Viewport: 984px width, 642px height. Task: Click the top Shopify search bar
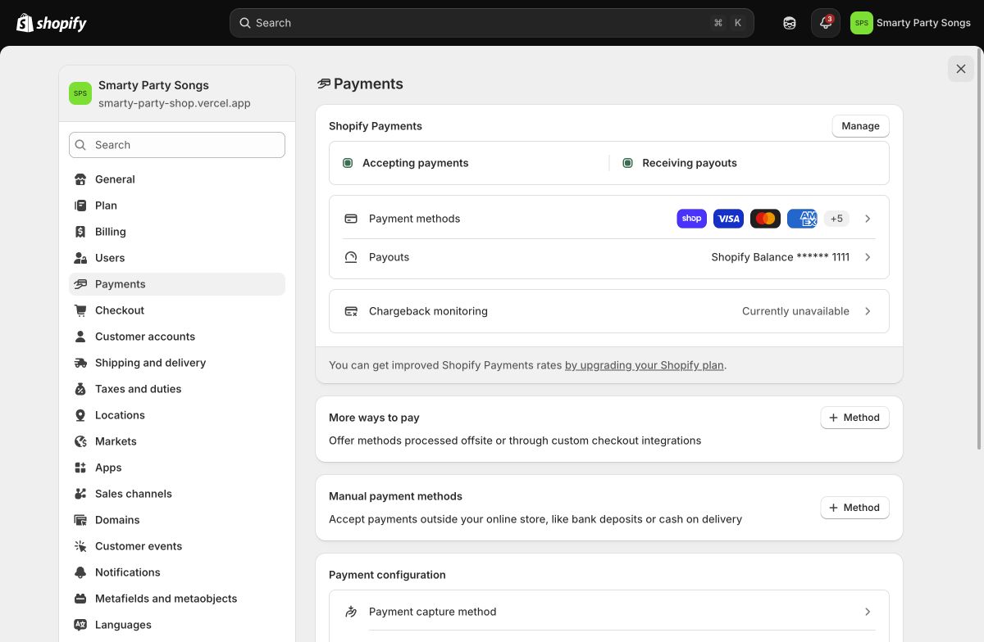click(492, 23)
